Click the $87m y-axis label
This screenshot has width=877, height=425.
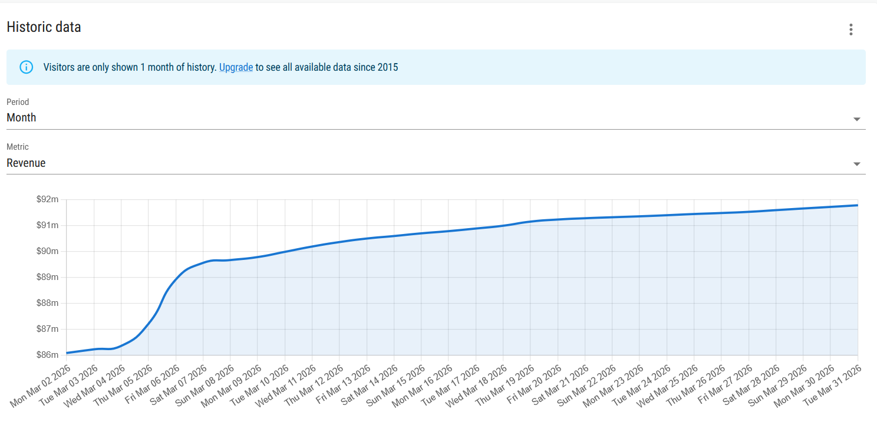pos(48,329)
